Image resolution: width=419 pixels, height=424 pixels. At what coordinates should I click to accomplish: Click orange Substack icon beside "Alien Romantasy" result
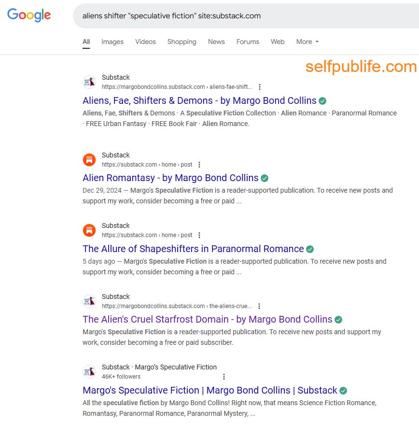point(89,159)
